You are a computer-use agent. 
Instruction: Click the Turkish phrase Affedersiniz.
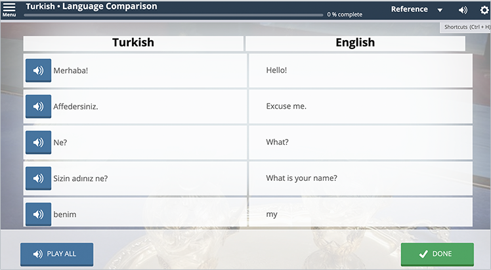pyautogui.click(x=75, y=106)
